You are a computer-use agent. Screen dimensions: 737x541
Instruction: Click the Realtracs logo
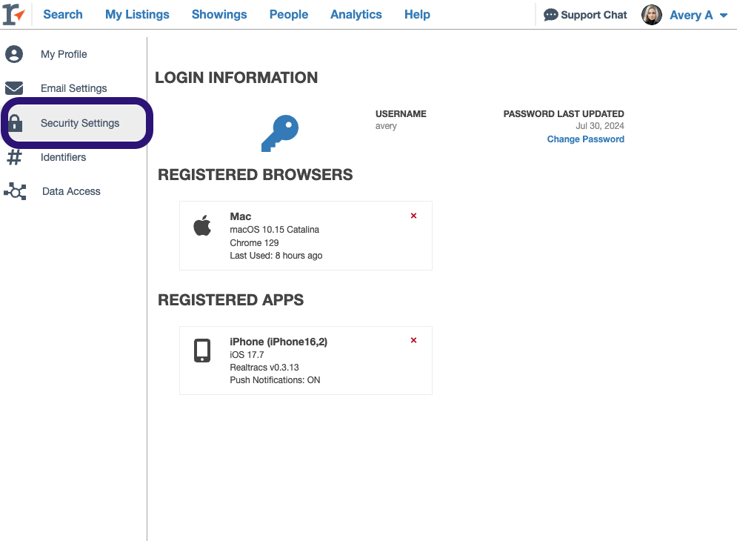click(13, 14)
